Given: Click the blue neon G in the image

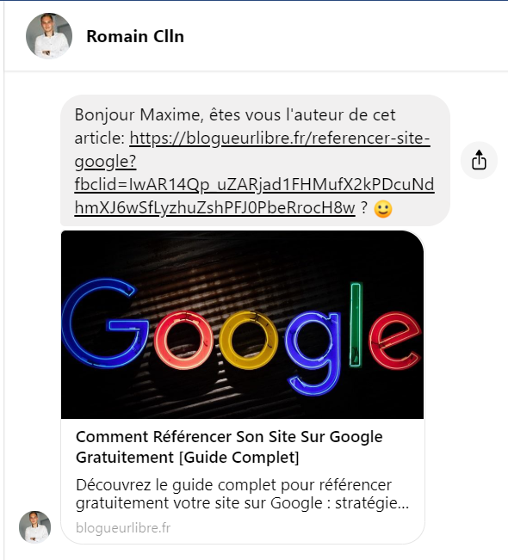Looking at the screenshot, I should pyautogui.click(x=105, y=323).
